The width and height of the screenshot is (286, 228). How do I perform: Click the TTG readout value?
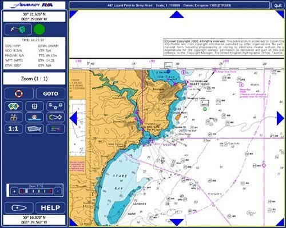tap(47, 55)
